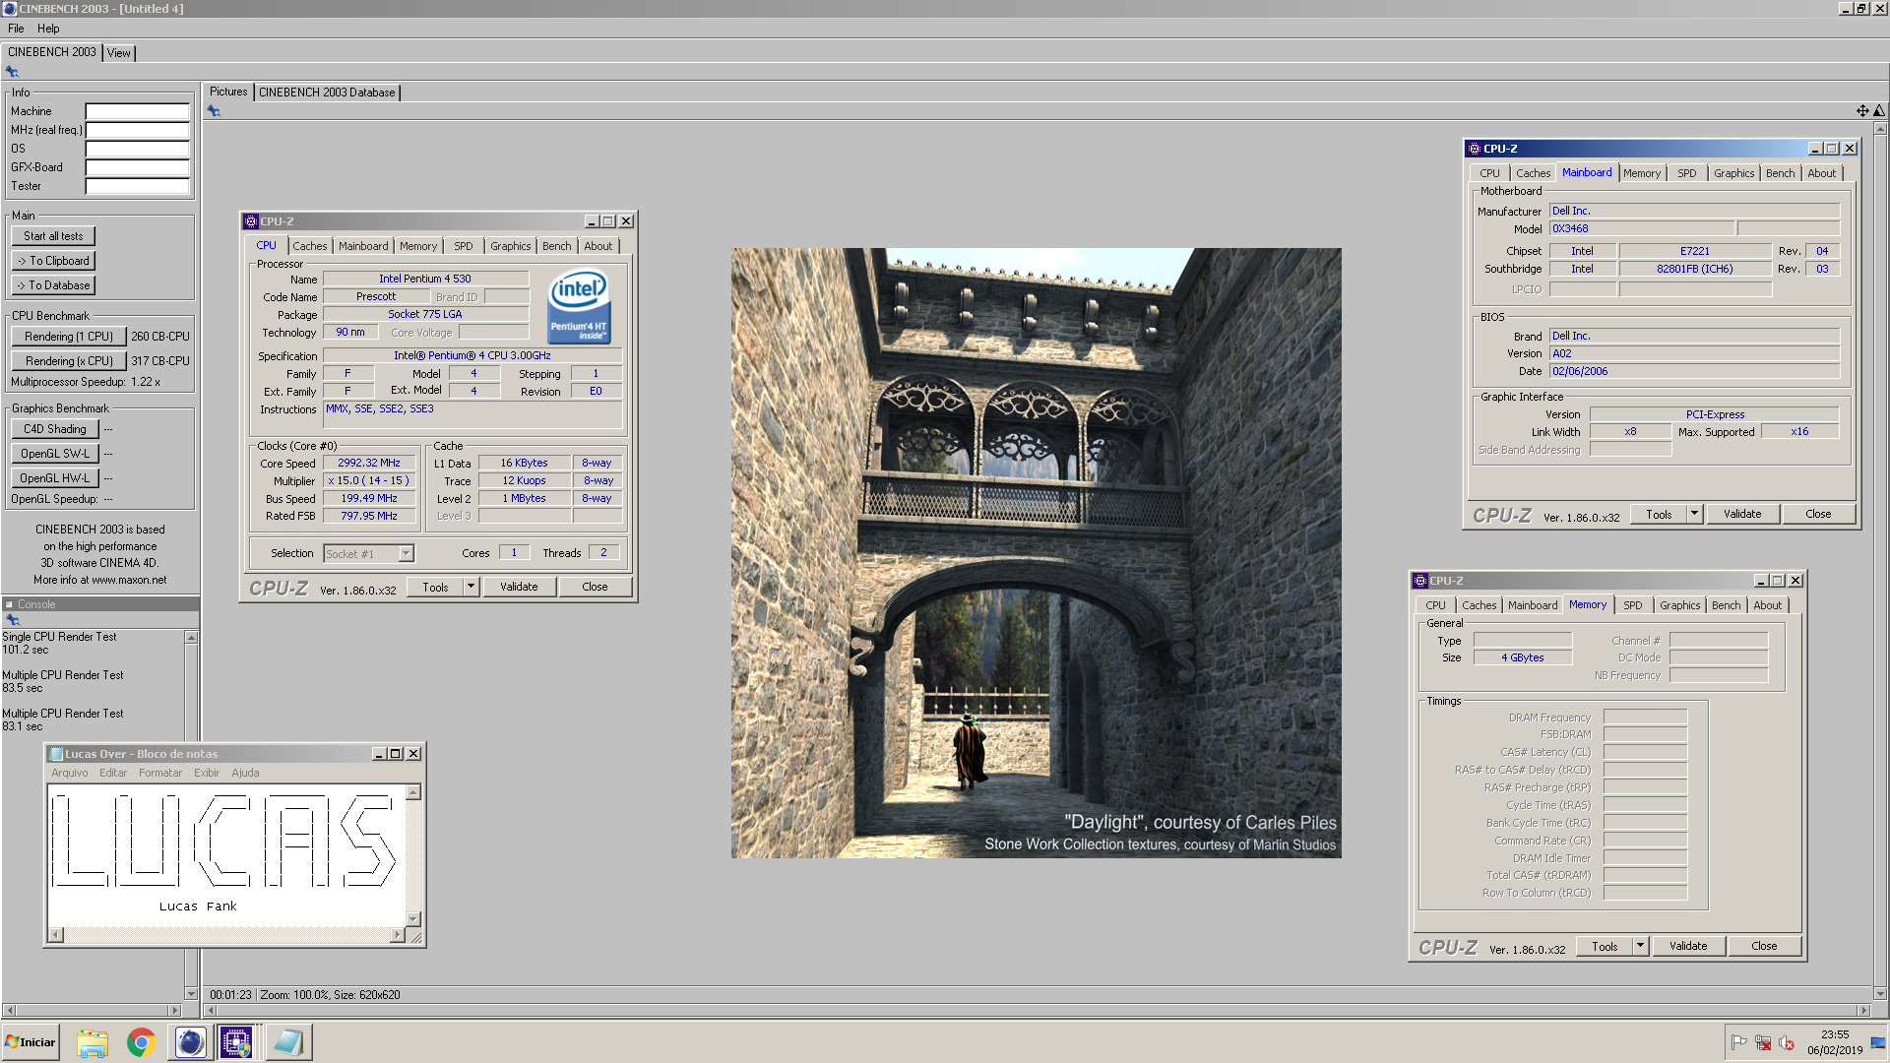Screen dimensions: 1890x1063
Task: Run the C4D Shading test
Action: (x=55, y=429)
